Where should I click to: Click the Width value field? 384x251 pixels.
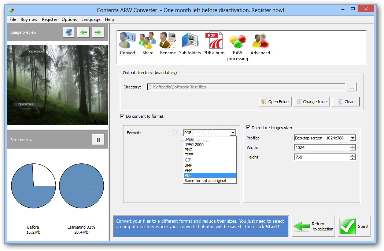coord(322,148)
